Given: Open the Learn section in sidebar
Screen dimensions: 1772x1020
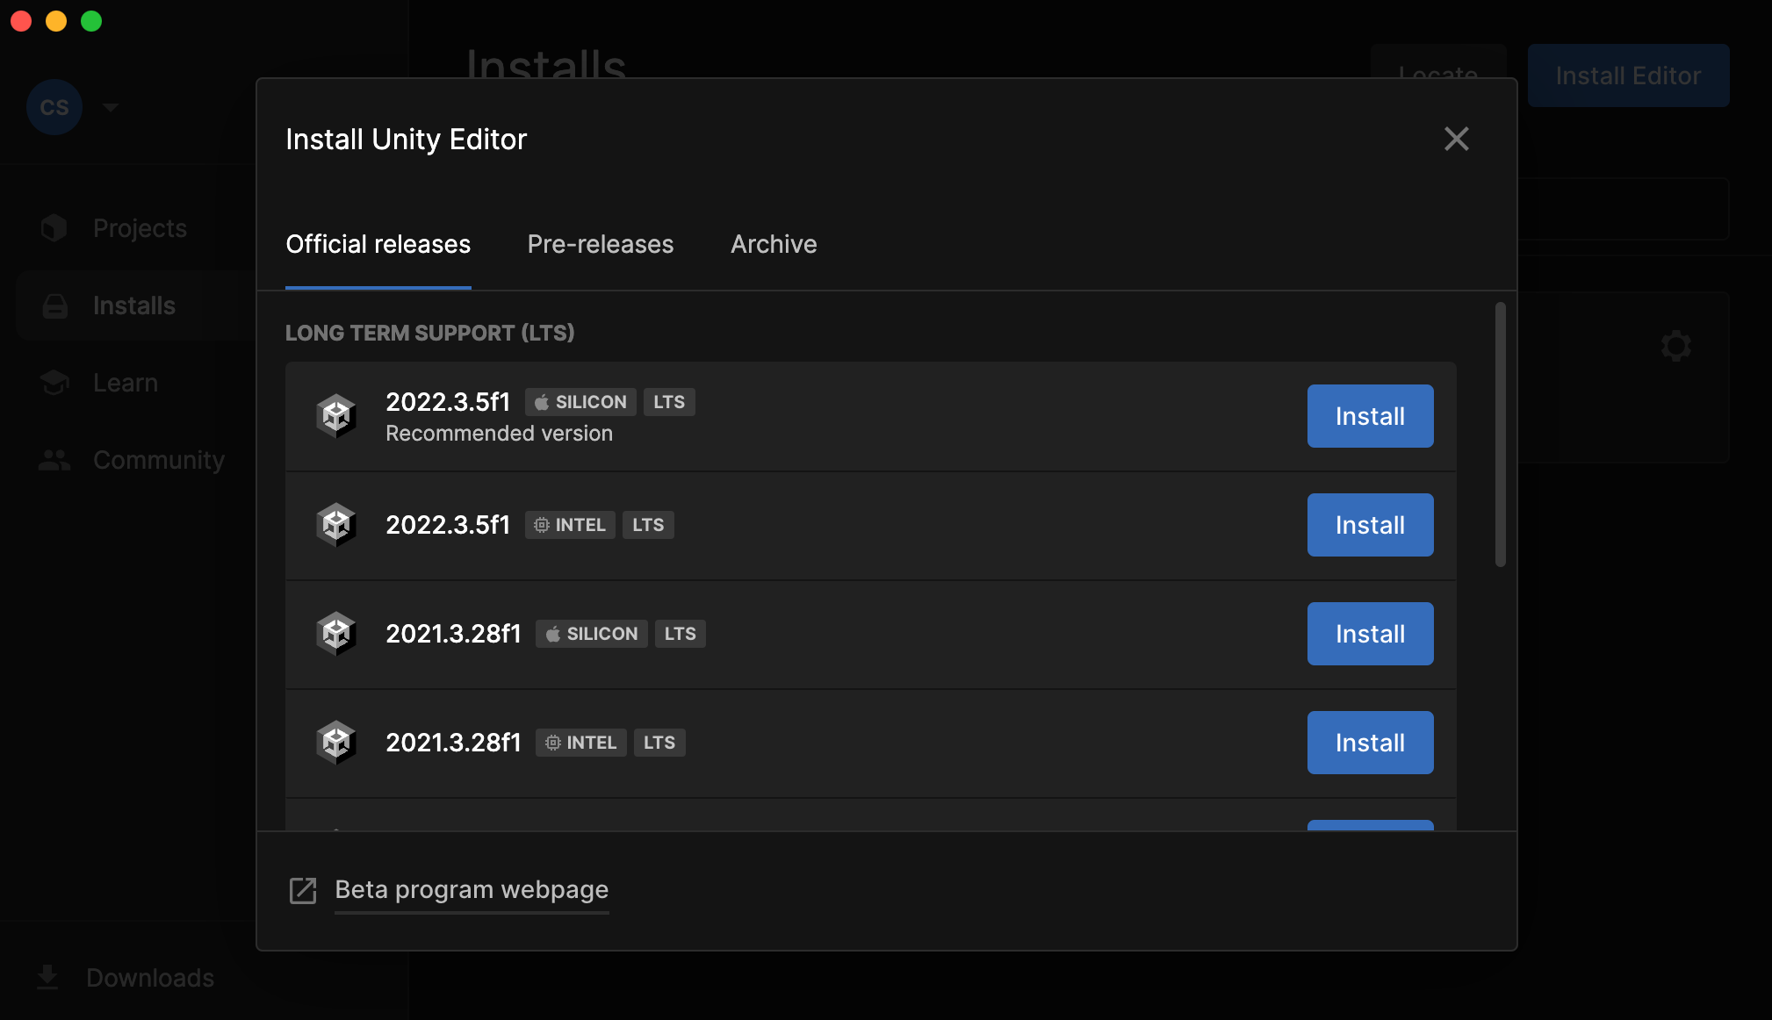Looking at the screenshot, I should point(126,383).
